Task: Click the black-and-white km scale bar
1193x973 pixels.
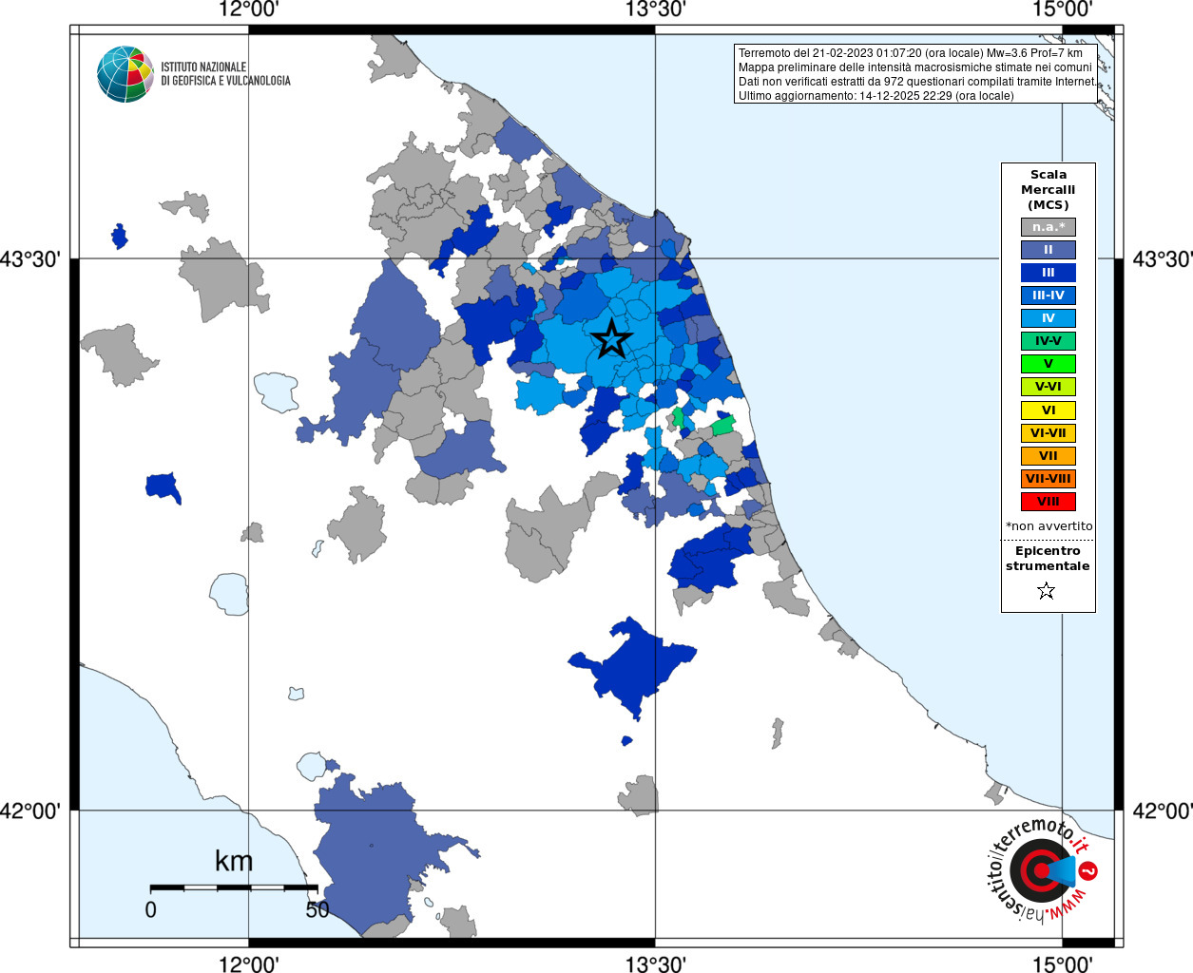Action: click(x=234, y=887)
